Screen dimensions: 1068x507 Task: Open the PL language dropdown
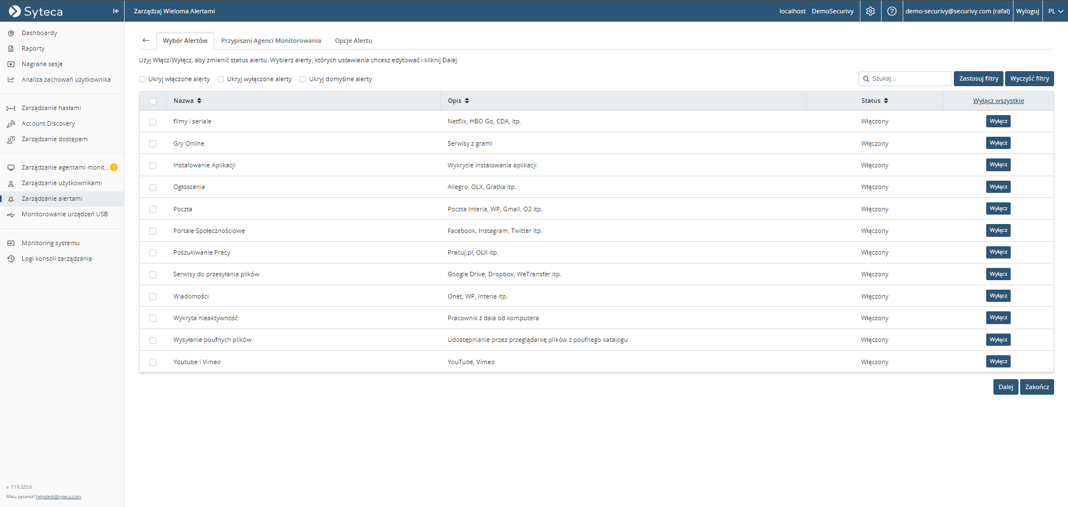click(1055, 11)
